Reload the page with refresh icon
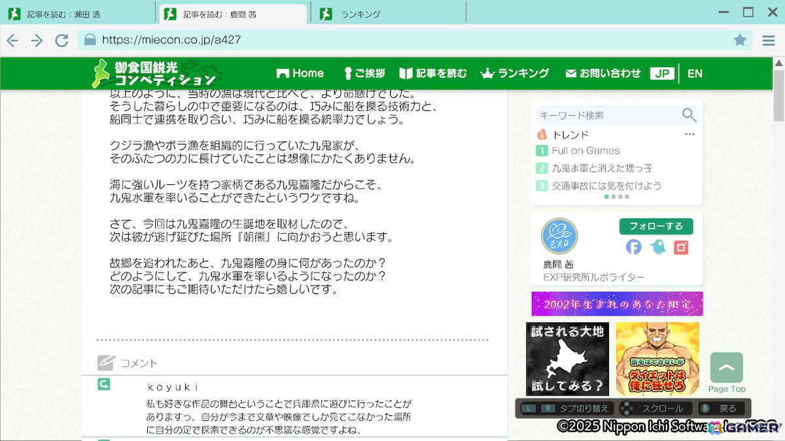Screen dimensions: 785x441 click(x=61, y=41)
